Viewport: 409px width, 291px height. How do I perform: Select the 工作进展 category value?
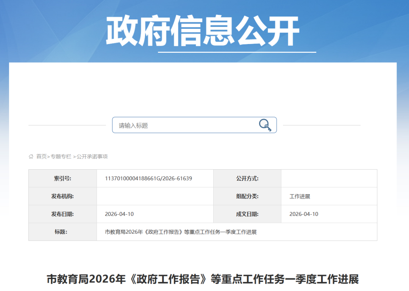click(x=300, y=197)
